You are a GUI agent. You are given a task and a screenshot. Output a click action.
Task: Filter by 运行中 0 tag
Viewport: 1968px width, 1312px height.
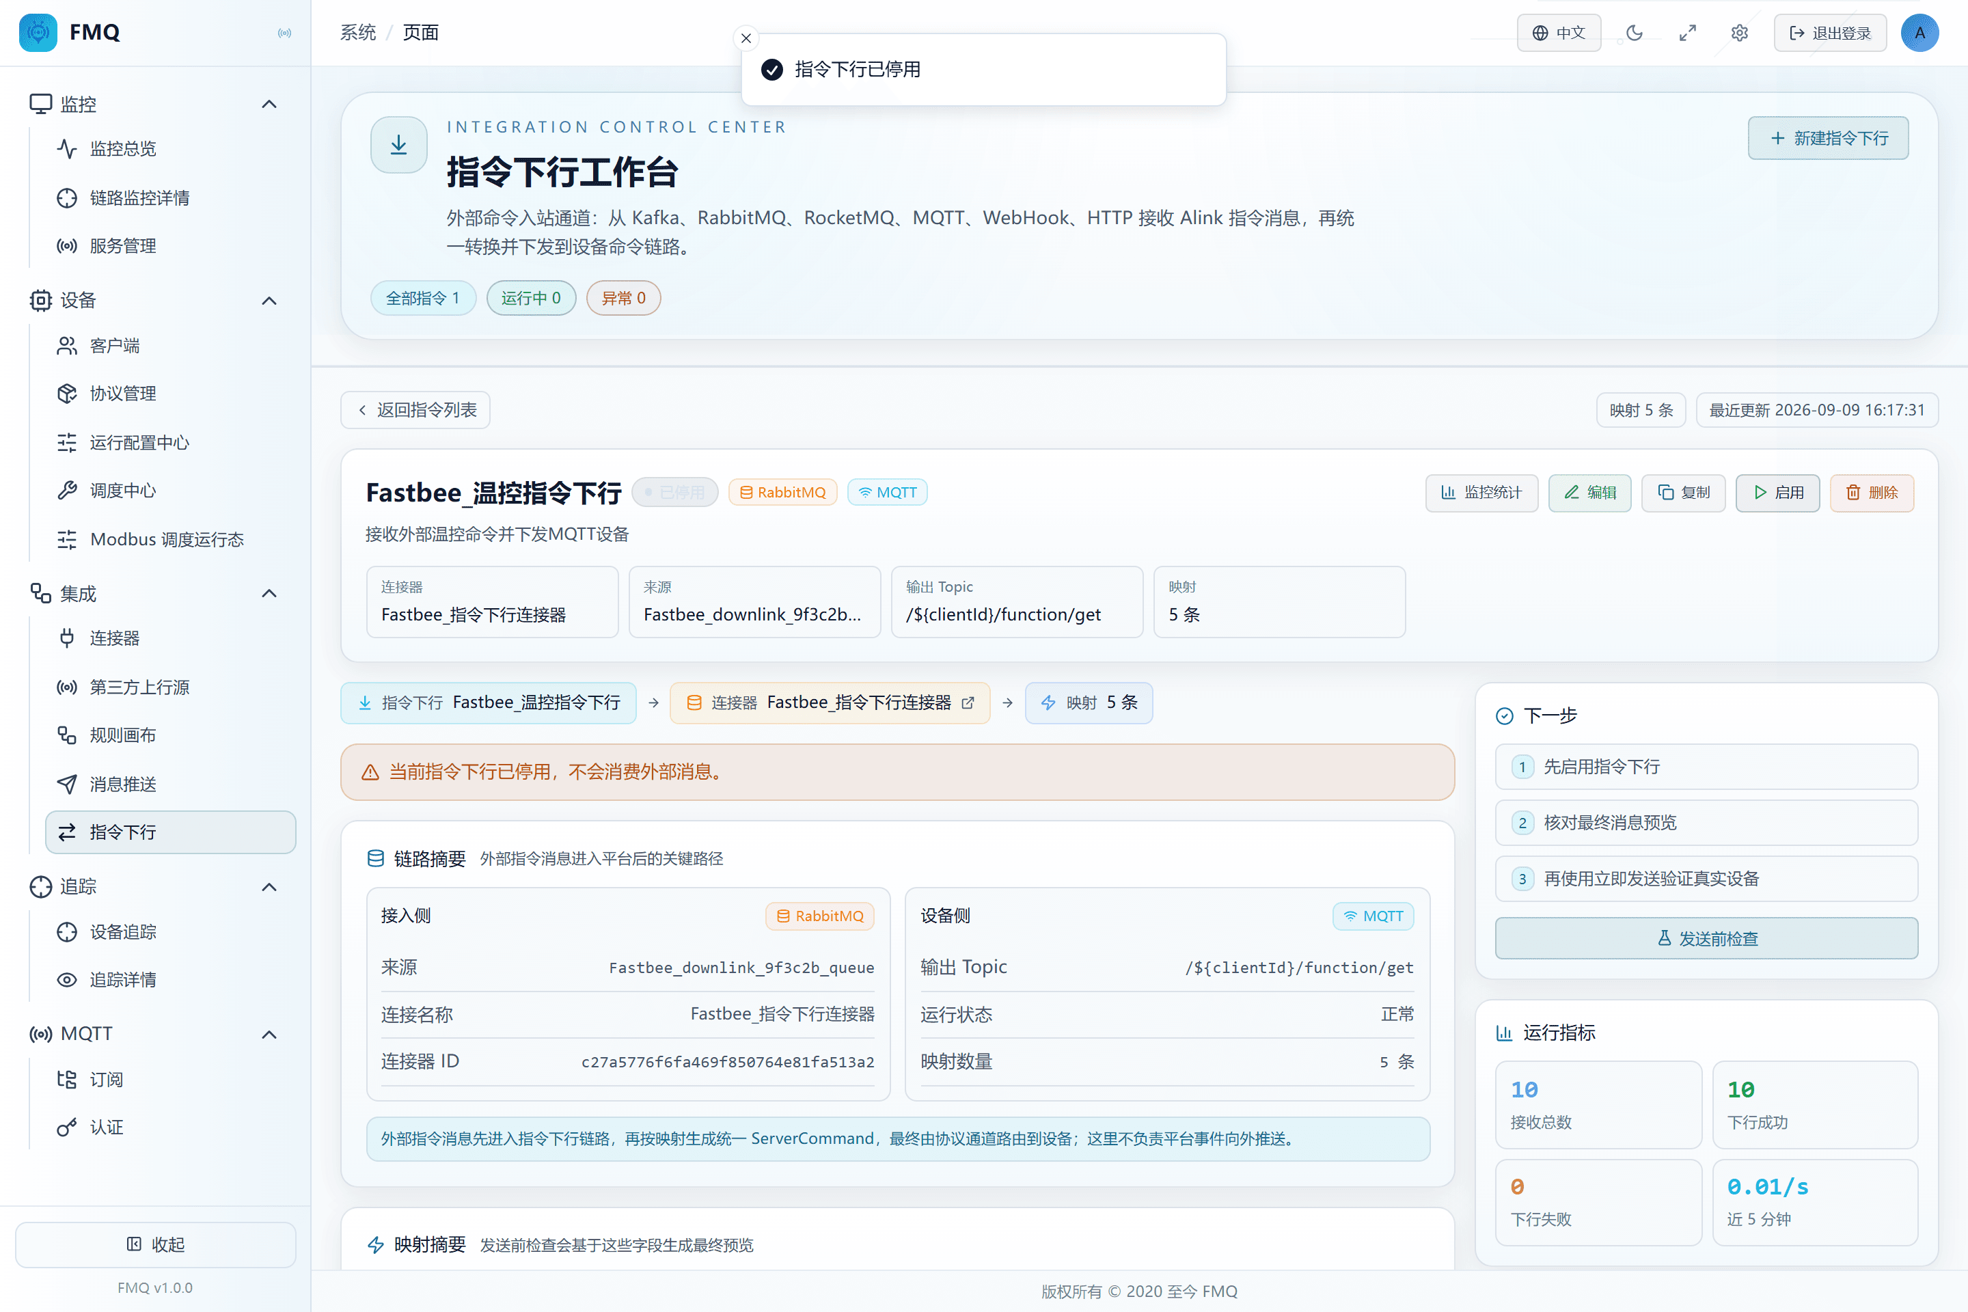530,298
